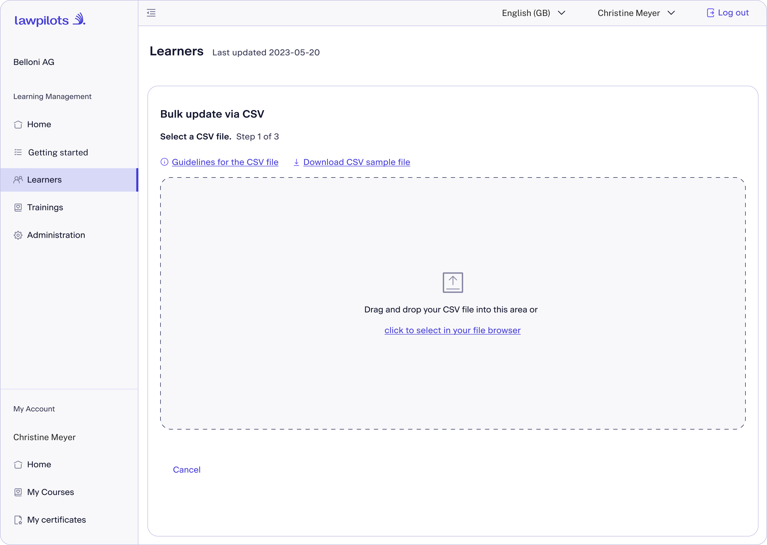Open the English (GB) language dropdown

coord(534,13)
